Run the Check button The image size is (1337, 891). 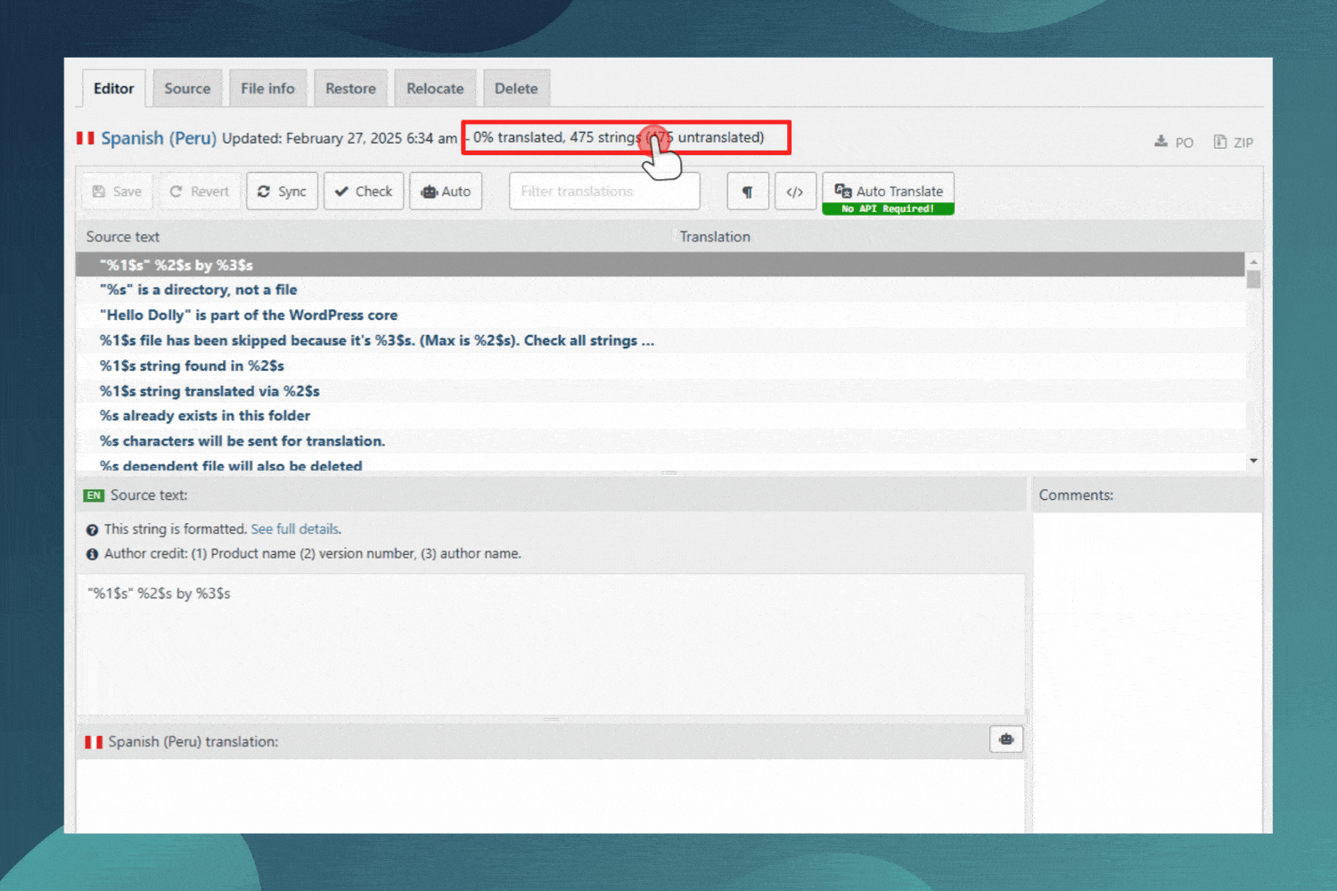click(364, 192)
